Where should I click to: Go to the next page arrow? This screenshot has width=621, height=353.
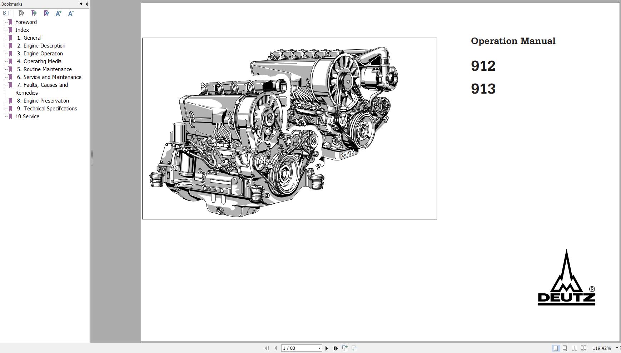[x=327, y=348]
